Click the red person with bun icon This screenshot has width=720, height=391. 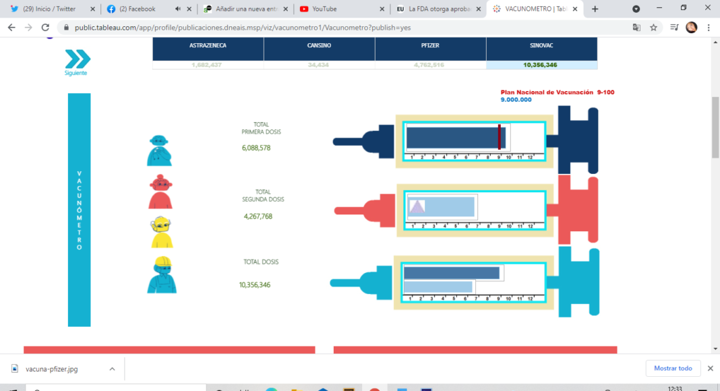click(160, 191)
